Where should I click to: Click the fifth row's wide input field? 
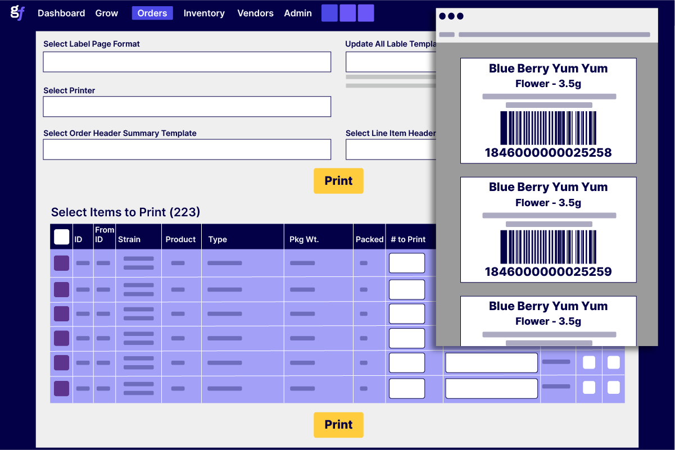pos(492,363)
